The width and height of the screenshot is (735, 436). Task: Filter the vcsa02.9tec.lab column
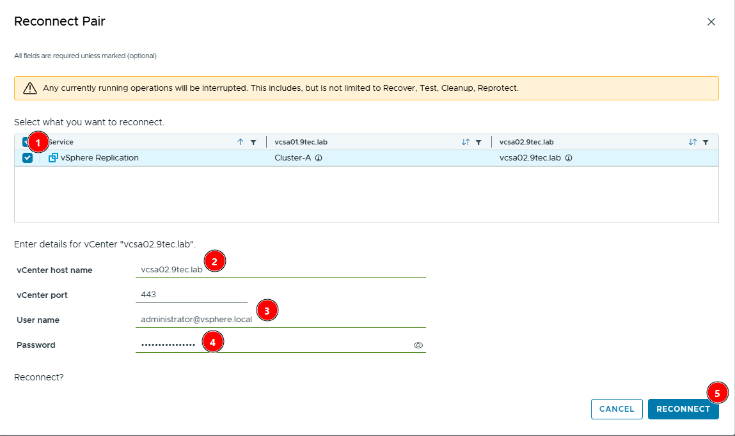tap(706, 143)
